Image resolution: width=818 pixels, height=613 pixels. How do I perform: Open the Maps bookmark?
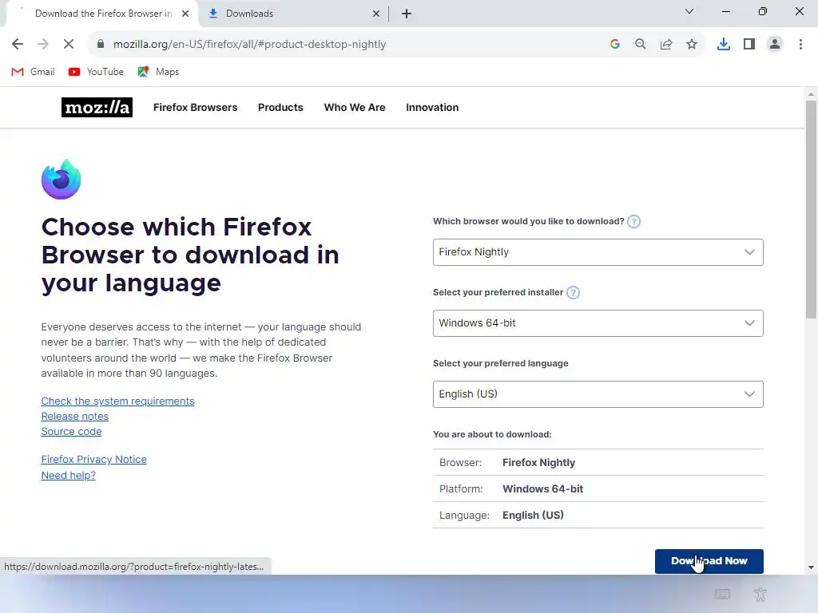tap(158, 72)
